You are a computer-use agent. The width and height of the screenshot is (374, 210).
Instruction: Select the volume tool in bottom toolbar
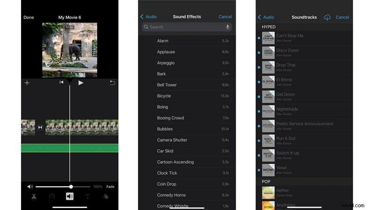click(x=70, y=196)
